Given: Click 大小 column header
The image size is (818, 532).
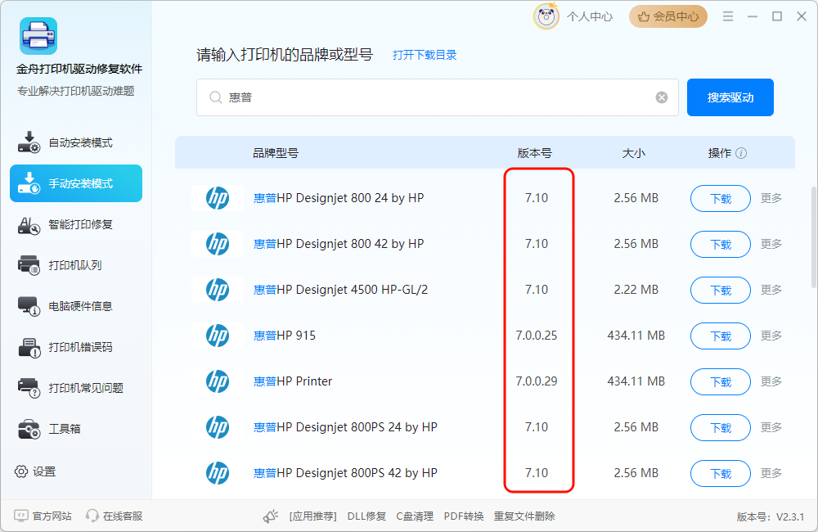Looking at the screenshot, I should (x=634, y=153).
